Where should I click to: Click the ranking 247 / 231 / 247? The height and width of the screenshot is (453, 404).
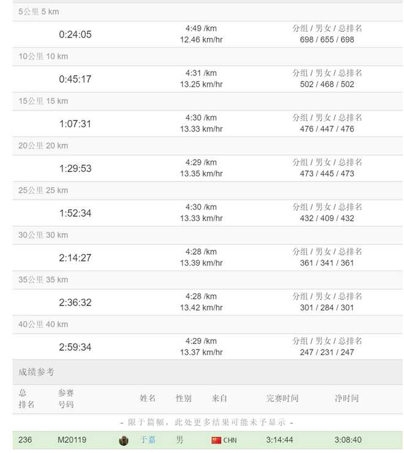(x=327, y=352)
